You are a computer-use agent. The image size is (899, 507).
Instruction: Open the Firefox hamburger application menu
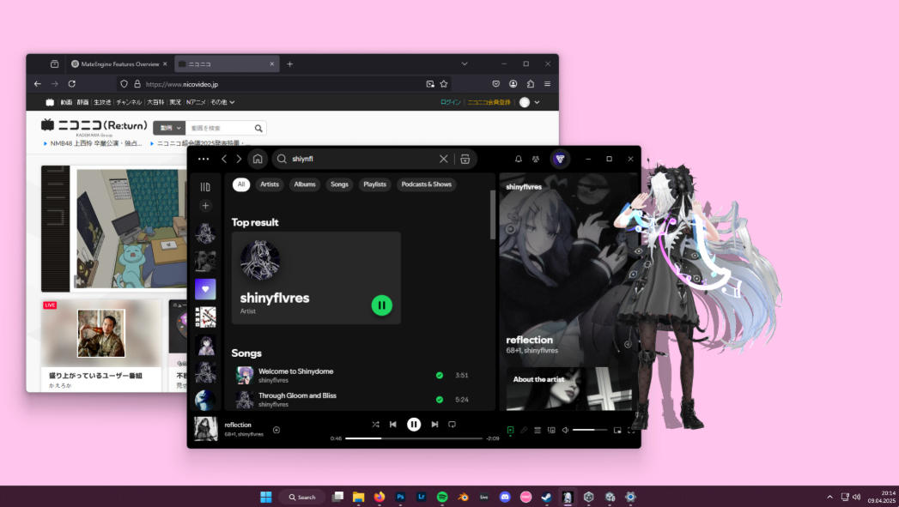[x=548, y=83]
